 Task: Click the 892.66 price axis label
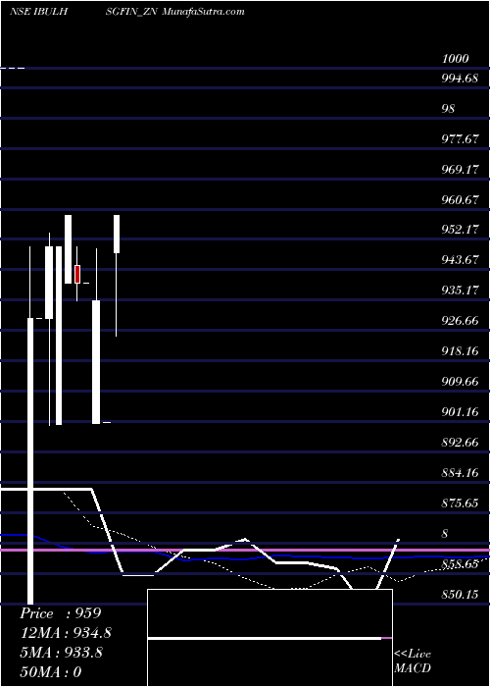pos(461,442)
